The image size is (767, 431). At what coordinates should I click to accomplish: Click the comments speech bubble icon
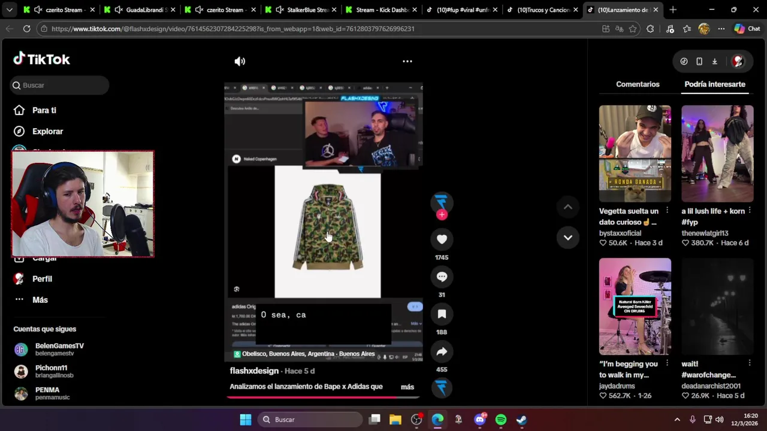pyautogui.click(x=442, y=277)
